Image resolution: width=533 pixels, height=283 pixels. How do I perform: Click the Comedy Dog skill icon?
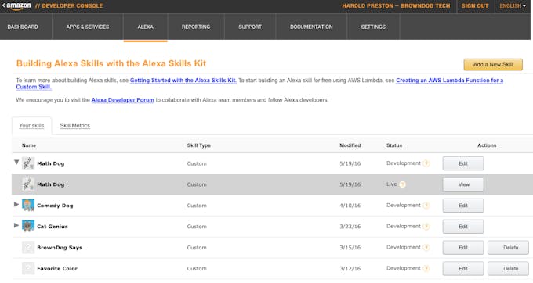(28, 206)
